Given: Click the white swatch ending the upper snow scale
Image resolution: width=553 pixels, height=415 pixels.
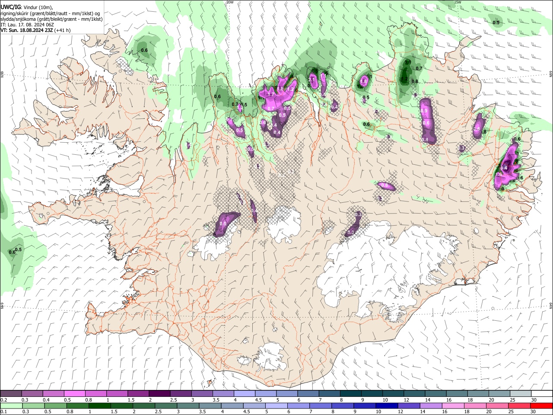Looking at the screenshot, I should [541, 394].
